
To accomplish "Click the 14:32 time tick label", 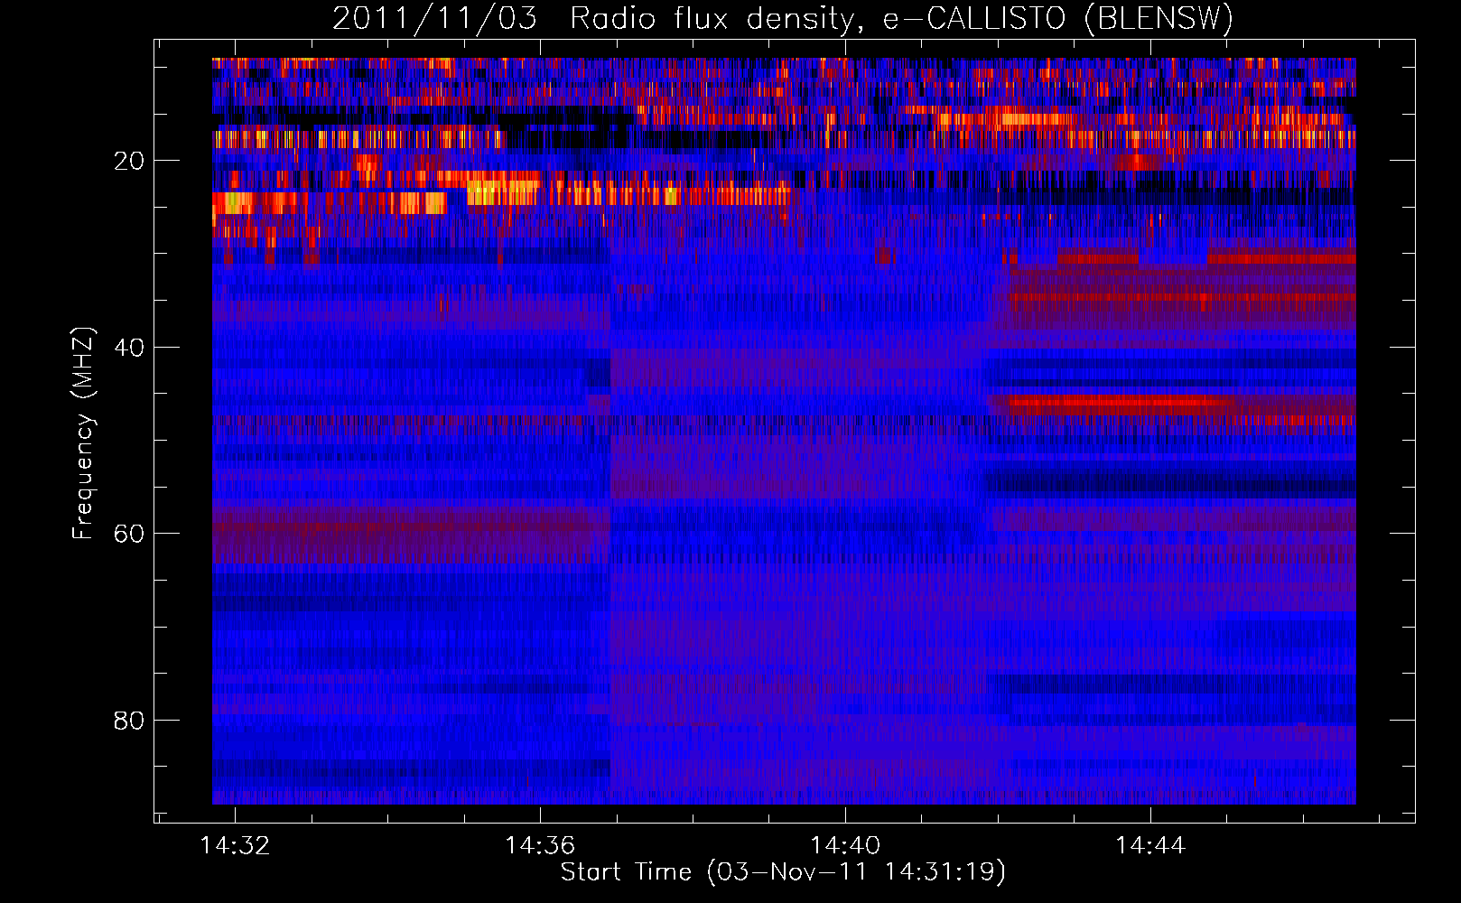I will pyautogui.click(x=235, y=846).
